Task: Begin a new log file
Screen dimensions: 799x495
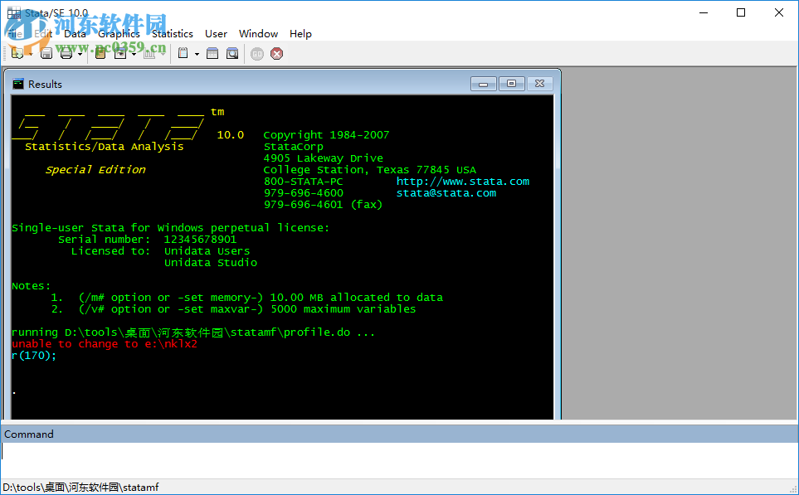Action: pyautogui.click(x=100, y=52)
